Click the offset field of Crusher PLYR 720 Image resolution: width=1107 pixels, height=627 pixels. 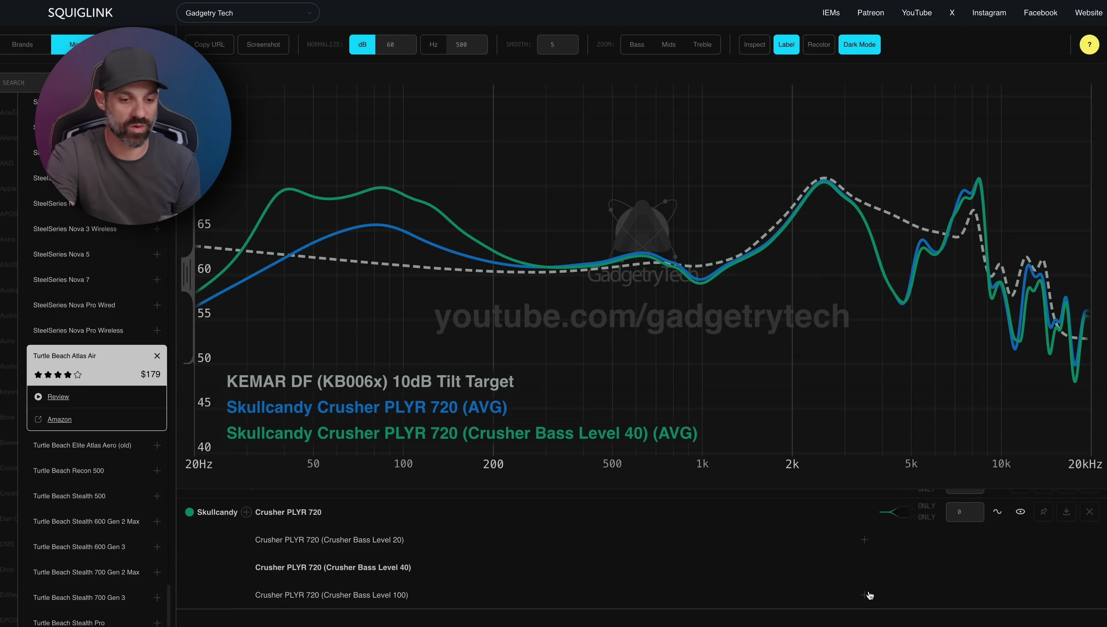(x=965, y=512)
